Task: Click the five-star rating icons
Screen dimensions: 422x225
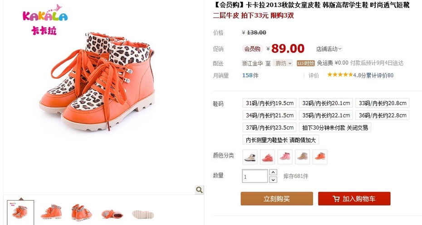Action: (x=340, y=75)
